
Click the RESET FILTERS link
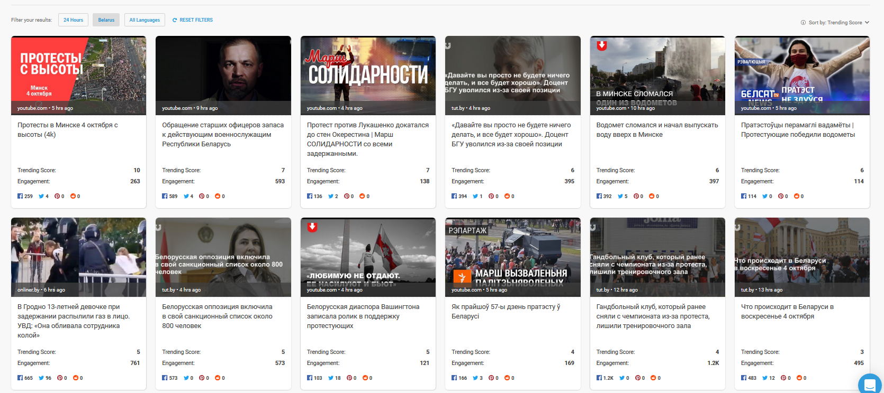[x=196, y=20]
